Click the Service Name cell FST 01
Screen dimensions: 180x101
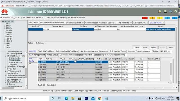[x=58, y=29]
